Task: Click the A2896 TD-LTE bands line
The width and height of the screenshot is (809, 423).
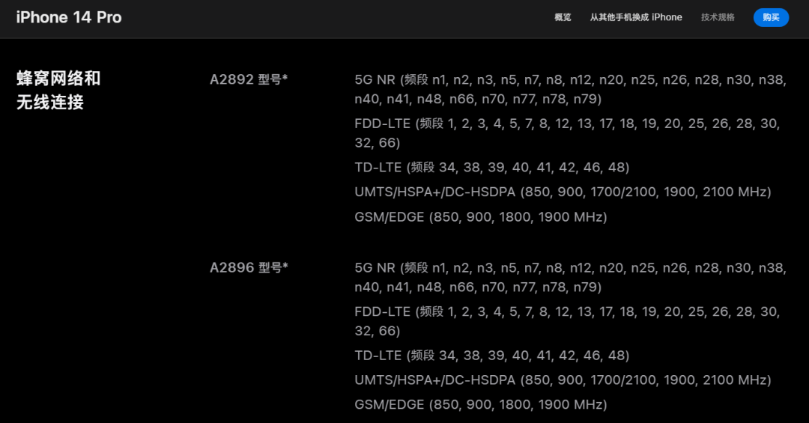Action: pyautogui.click(x=491, y=356)
